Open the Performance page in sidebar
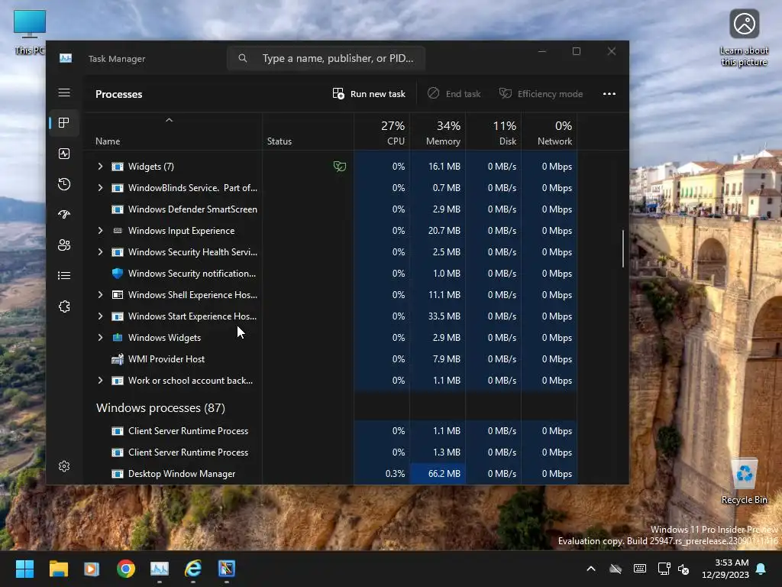 click(x=64, y=154)
